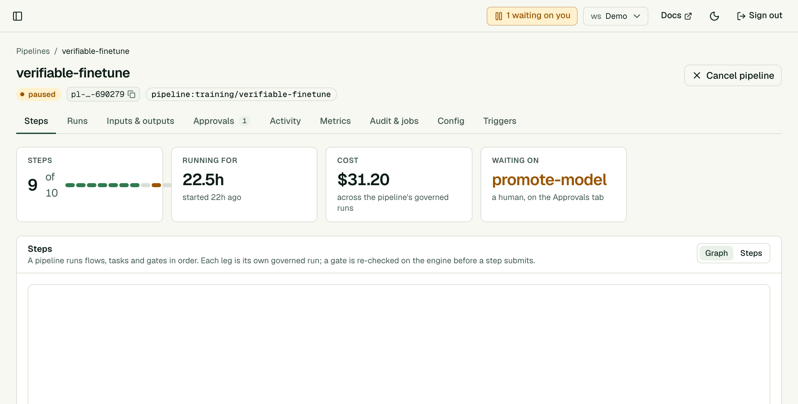Click the Sign out button

coord(760,16)
